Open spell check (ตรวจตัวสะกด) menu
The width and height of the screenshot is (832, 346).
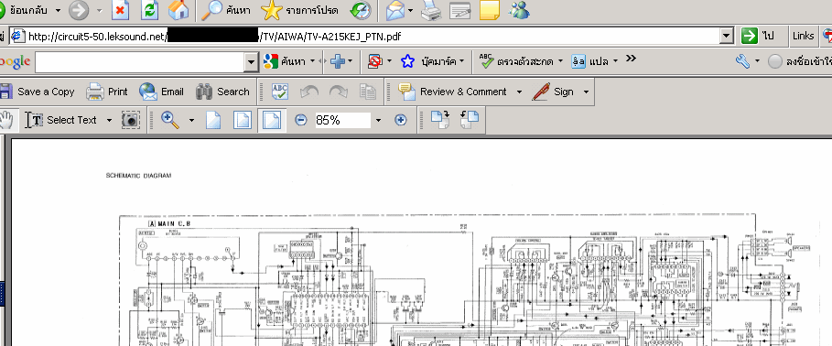521,61
